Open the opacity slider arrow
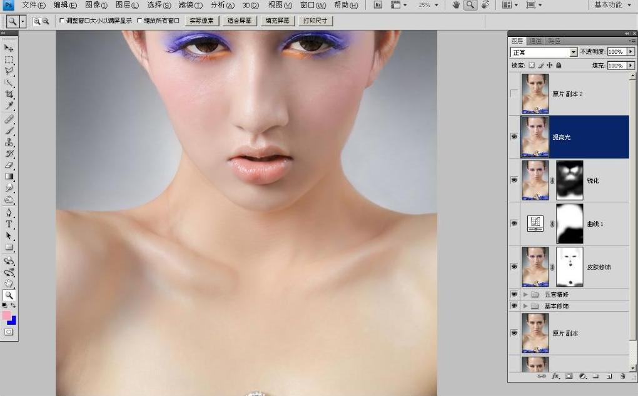This screenshot has width=638, height=396. tap(630, 52)
